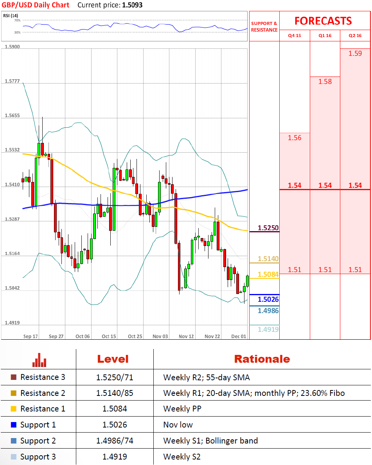Click the Nov 12 date axis label
The image size is (372, 465).
[x=186, y=336]
